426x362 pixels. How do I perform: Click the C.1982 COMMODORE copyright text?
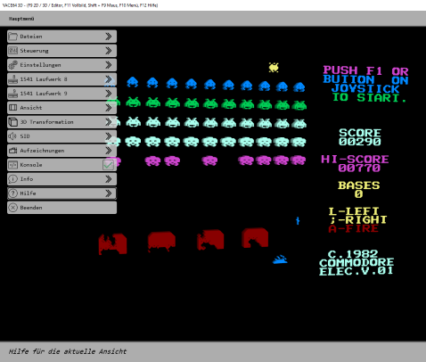356,263
